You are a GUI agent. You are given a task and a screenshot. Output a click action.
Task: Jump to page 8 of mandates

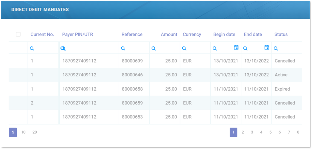tap(298, 132)
